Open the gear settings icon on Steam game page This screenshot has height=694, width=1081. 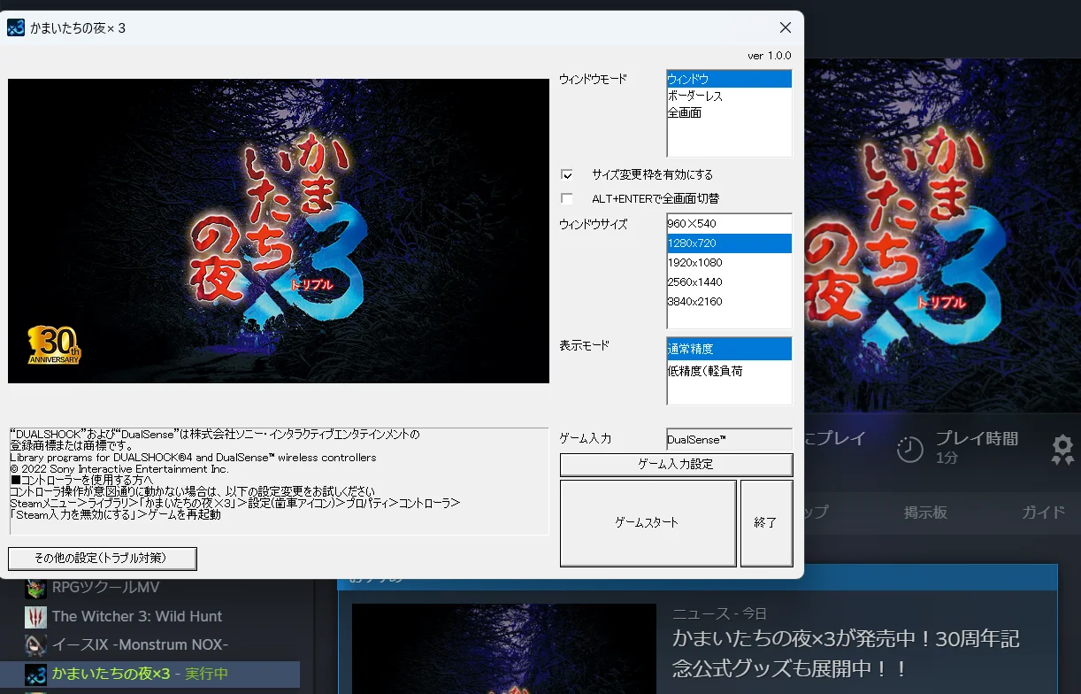(1062, 450)
